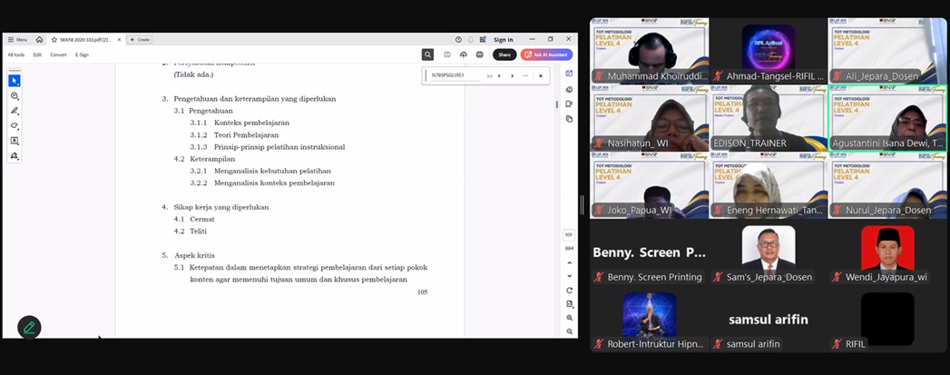The width and height of the screenshot is (950, 375).
Task: Click the upload to cloud icon
Action: click(x=464, y=54)
